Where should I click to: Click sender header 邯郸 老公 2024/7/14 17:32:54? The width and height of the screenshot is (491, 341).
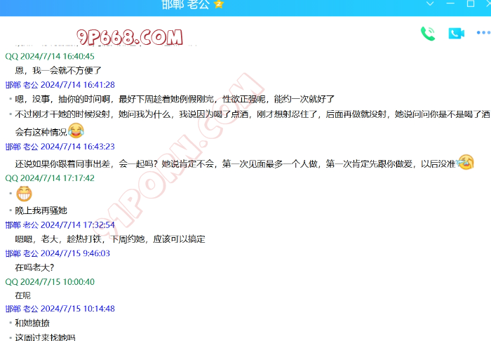[60, 225]
